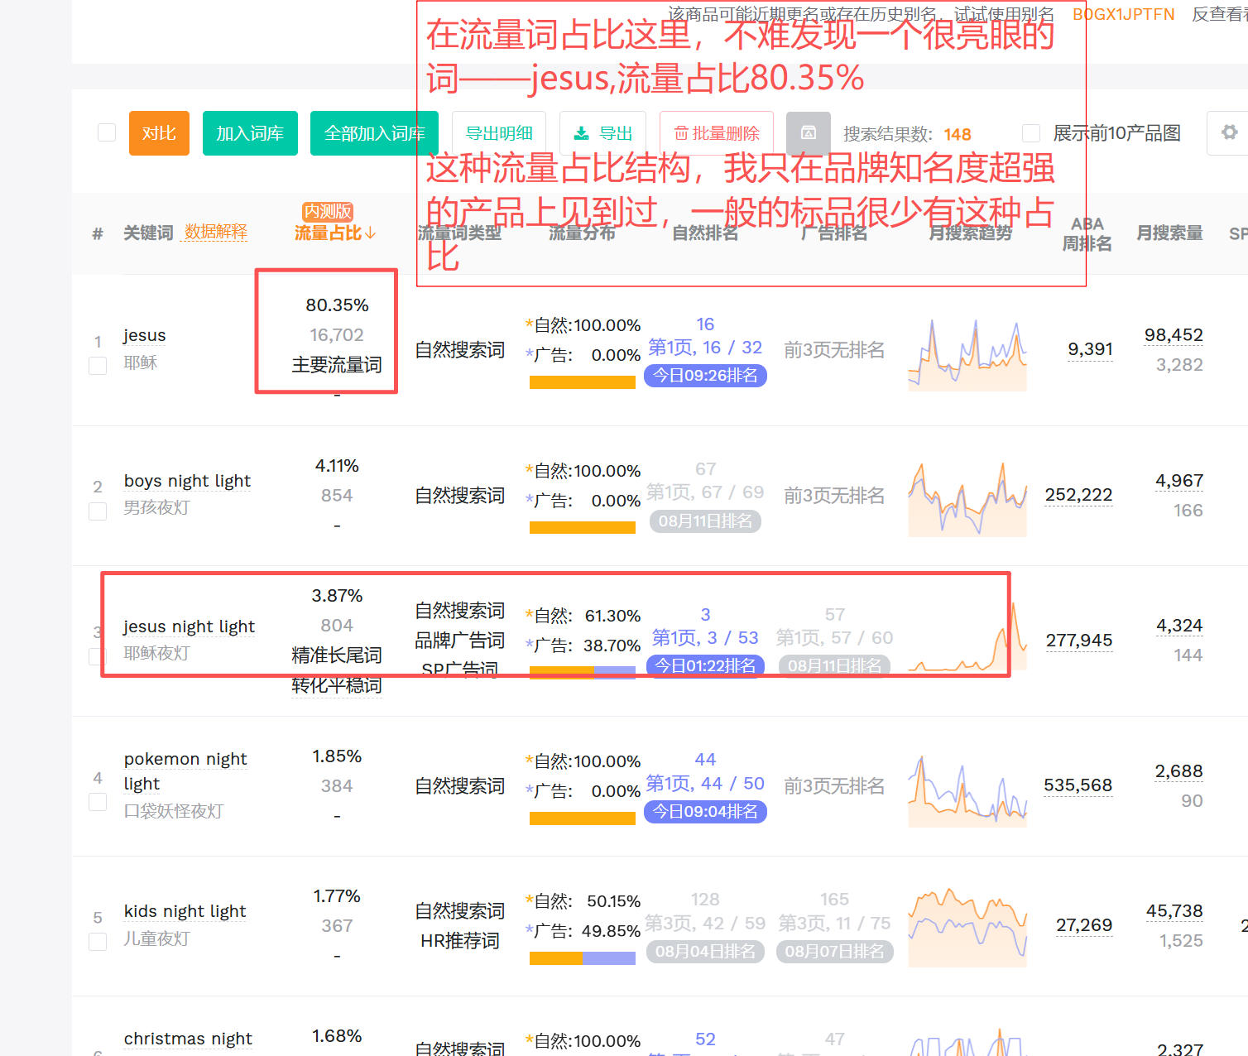Click the 加入词库 button

(250, 133)
